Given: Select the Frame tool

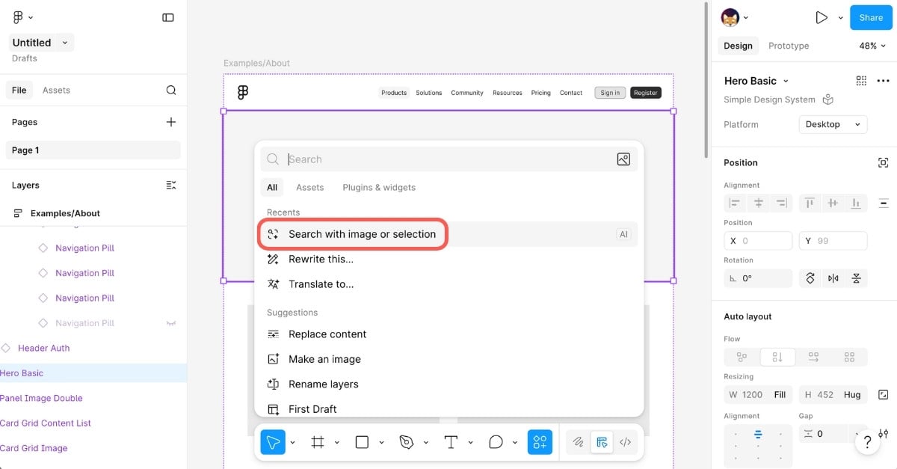Looking at the screenshot, I should click(x=318, y=442).
